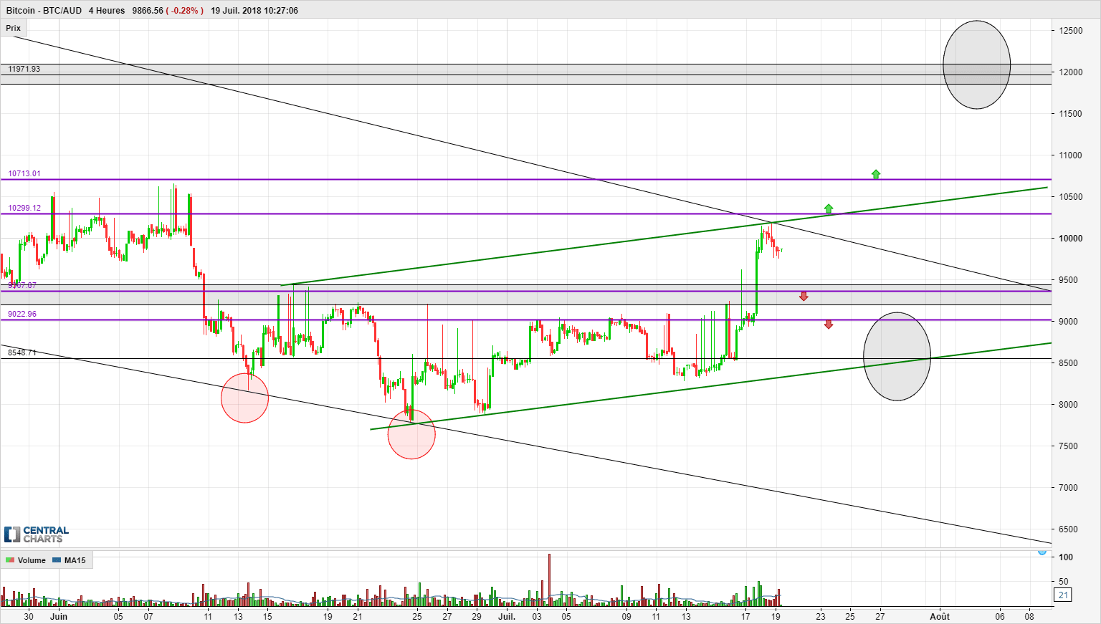Click red down arrow below 9022.96 line
Screen dimensions: 1101x624
829,325
